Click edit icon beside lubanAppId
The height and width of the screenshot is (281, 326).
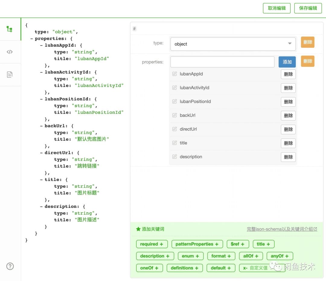tap(174, 74)
